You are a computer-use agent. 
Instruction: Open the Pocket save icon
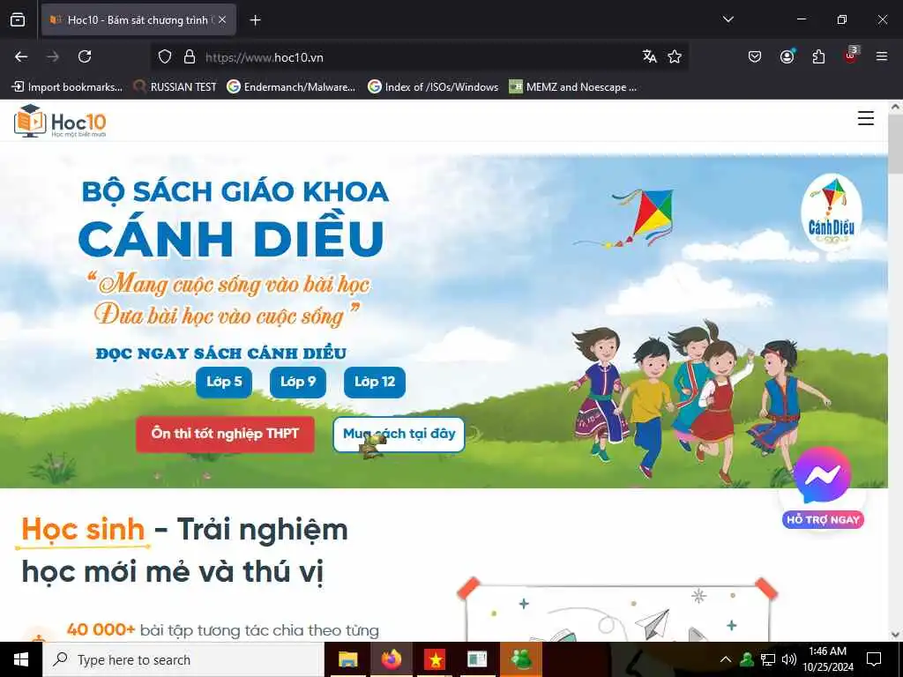point(755,56)
